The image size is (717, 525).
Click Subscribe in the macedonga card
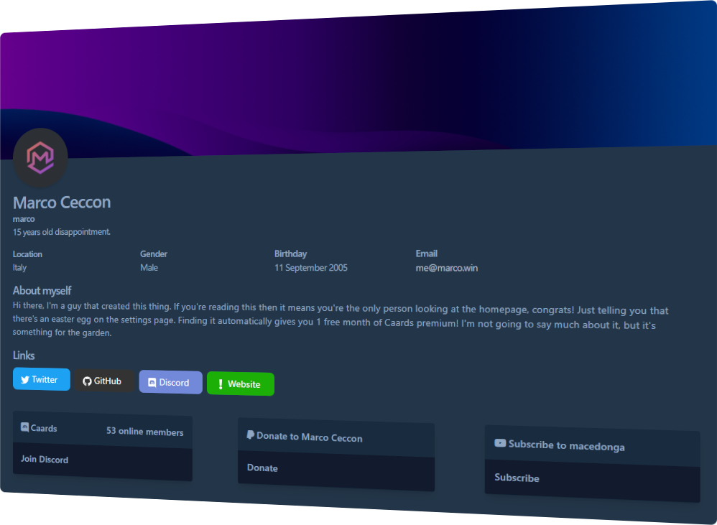[517, 478]
